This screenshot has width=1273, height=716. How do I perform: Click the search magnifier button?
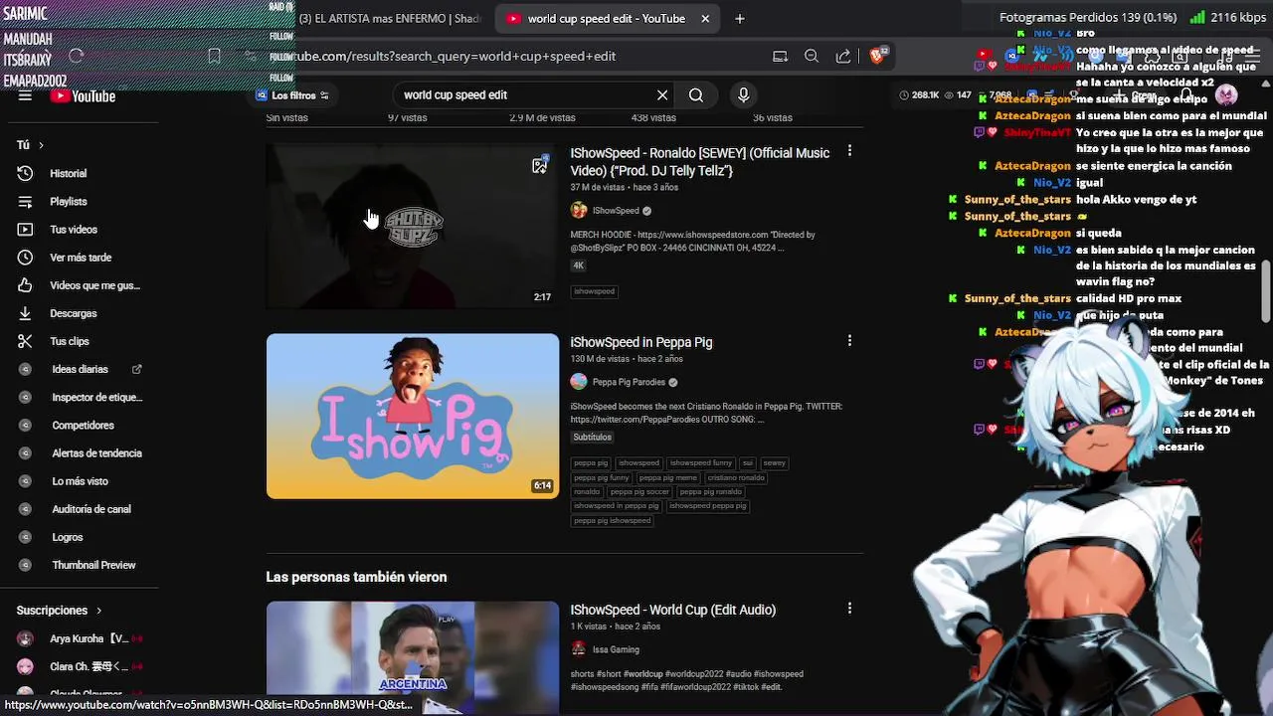[x=696, y=95]
